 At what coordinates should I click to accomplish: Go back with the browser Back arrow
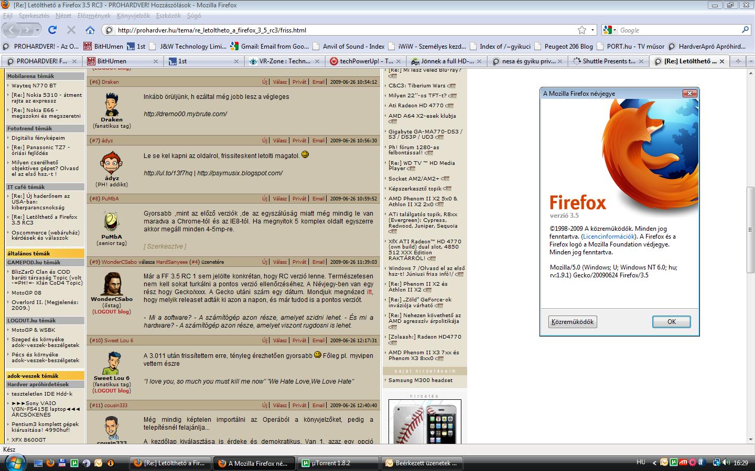[12, 30]
